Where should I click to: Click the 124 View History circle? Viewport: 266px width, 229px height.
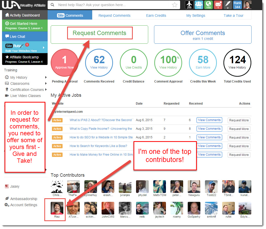[237, 63]
